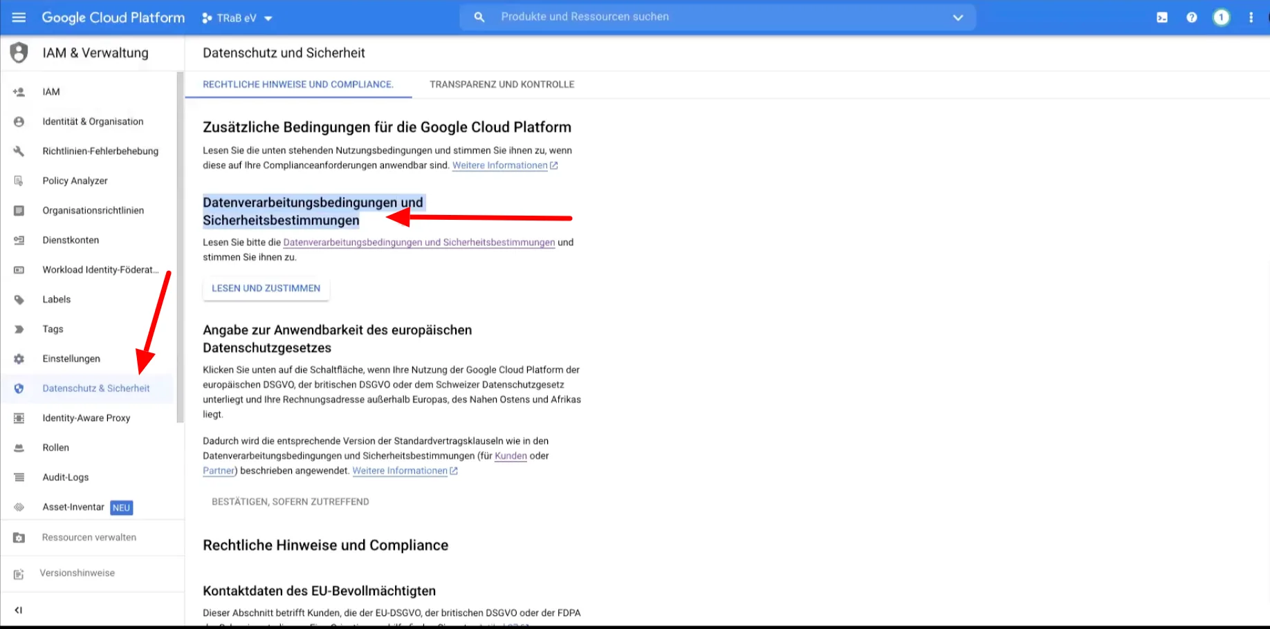Open the hamburger navigation menu

pyautogui.click(x=19, y=17)
